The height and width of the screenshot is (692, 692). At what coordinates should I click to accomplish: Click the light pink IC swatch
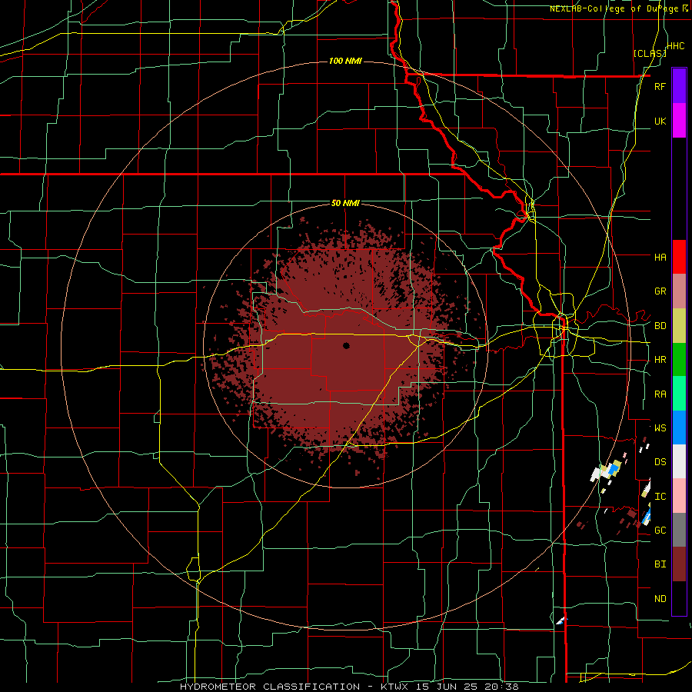(679, 496)
